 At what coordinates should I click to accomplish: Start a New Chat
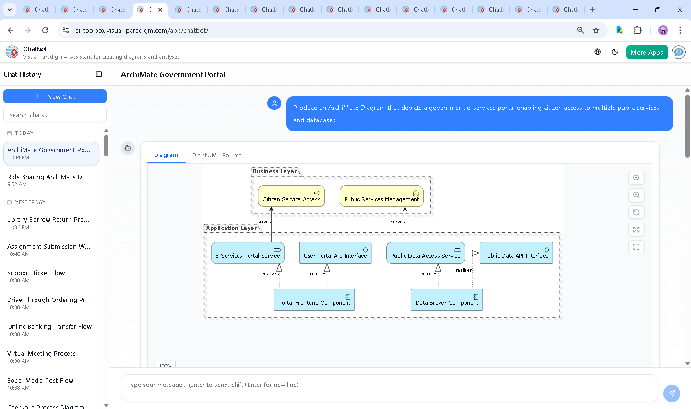pos(55,96)
